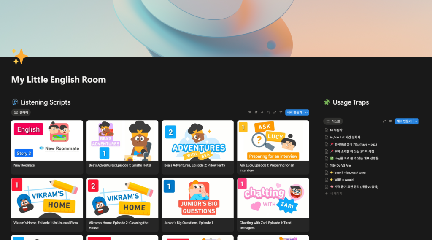
Task: Open the 'to 부정사' page
Action: (x=336, y=130)
